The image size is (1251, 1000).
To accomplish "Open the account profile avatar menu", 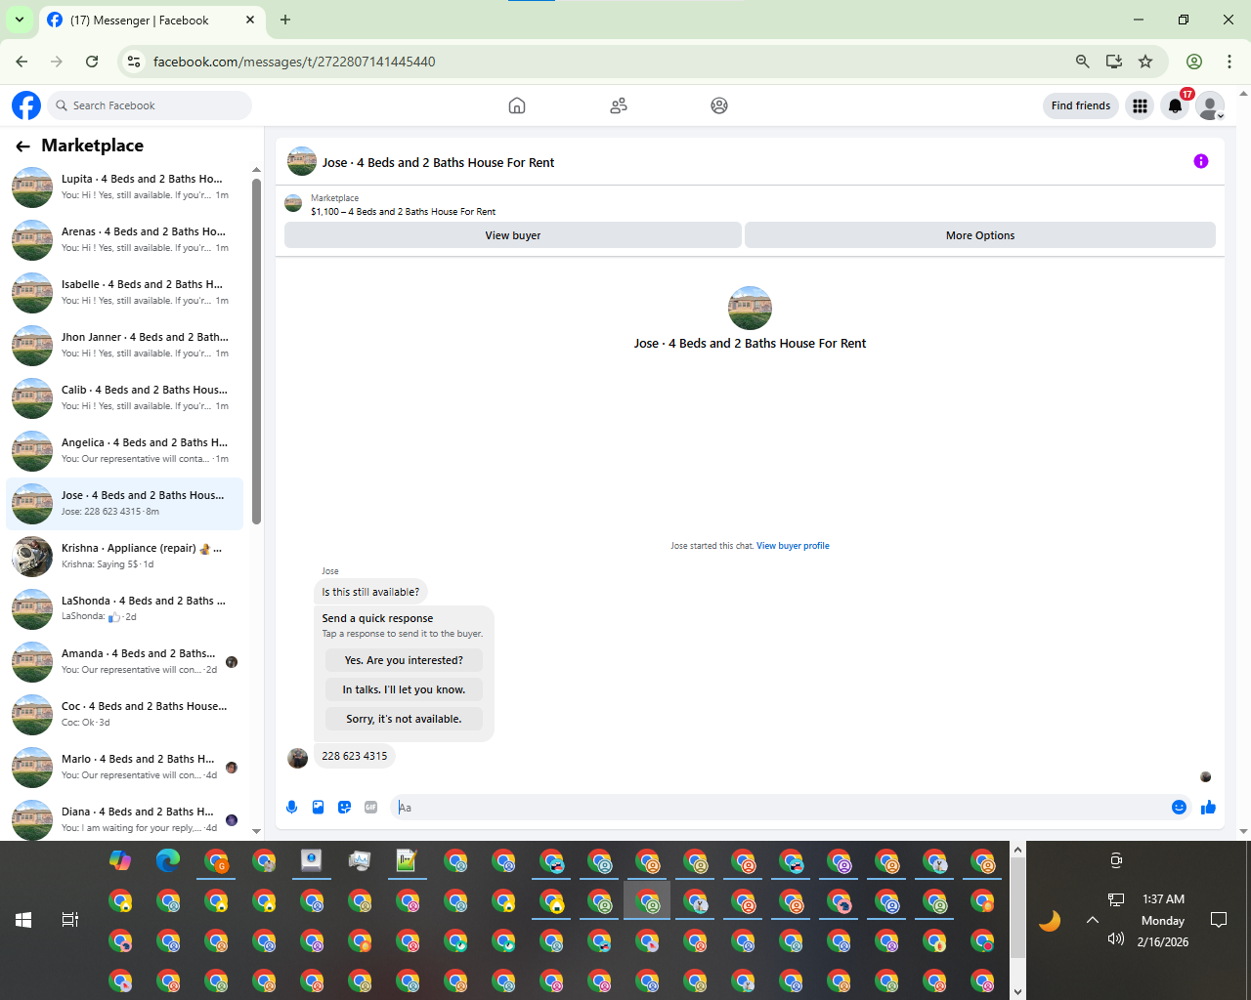I will (1210, 105).
